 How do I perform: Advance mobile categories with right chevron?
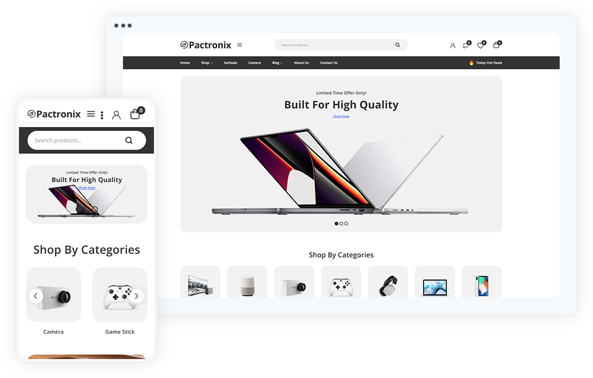[x=137, y=296]
